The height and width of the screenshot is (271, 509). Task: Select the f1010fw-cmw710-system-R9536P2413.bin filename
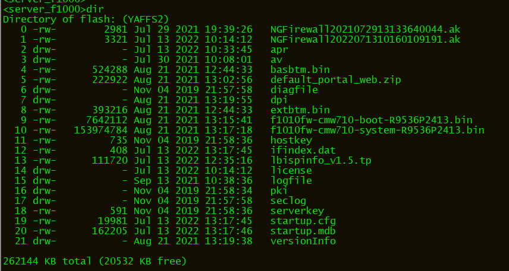pyautogui.click(x=378, y=130)
